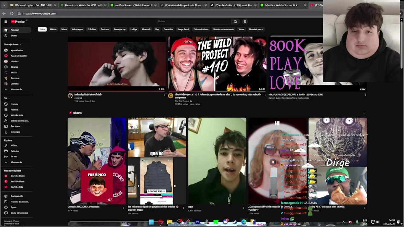Select the Videojuegos filter chip

pos(77,29)
